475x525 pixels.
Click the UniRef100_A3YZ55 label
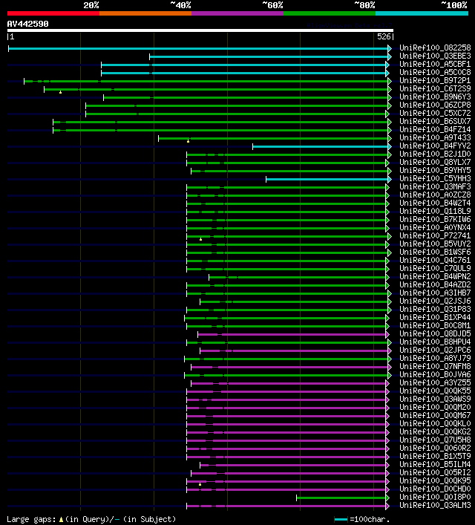click(x=435, y=382)
